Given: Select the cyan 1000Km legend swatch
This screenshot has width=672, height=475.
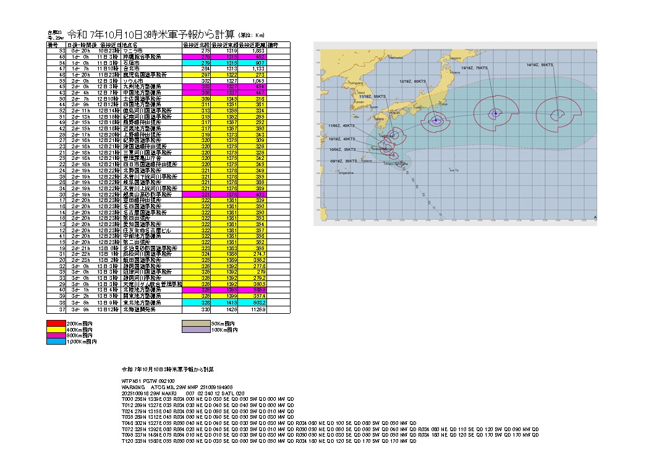Looking at the screenshot, I should click(56, 342).
